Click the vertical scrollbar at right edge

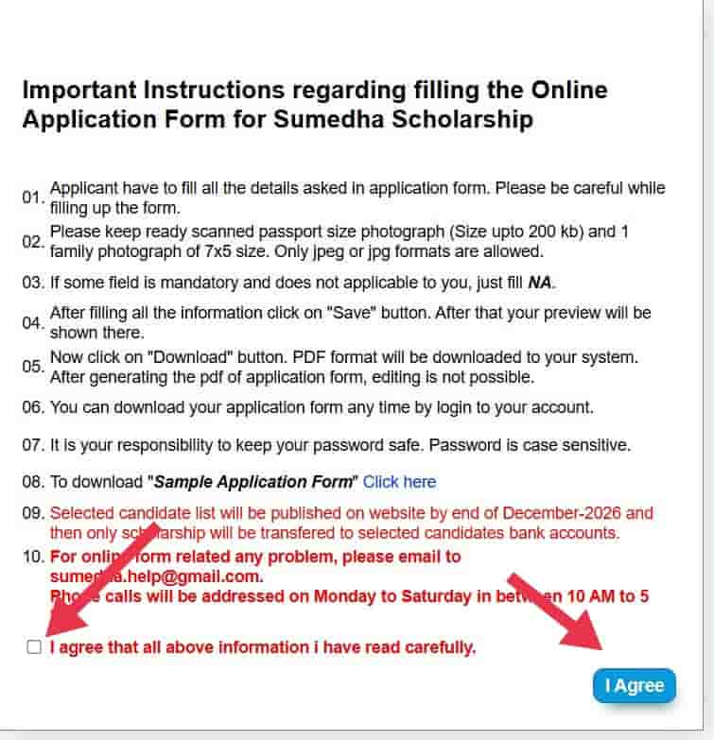(x=708, y=370)
